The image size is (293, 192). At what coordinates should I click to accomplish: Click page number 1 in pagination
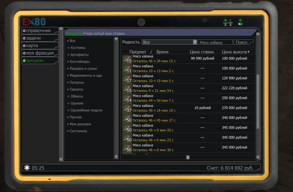click(188, 158)
